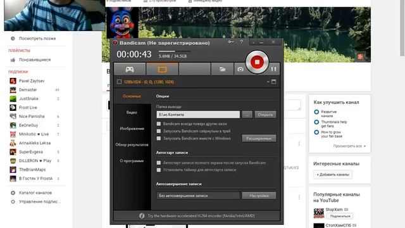Open the output folder icon in Bandicam toolbar
The image size is (405, 228).
(222, 69)
